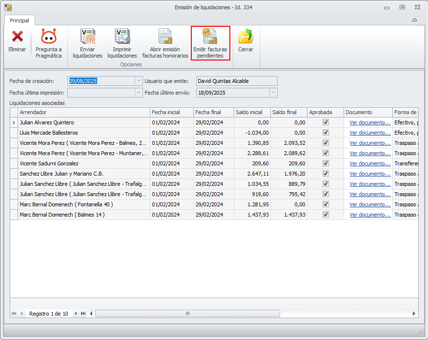This screenshot has width=428, height=340.
Task: Click the horizontal scrollbar thumb of grid
Action: click(x=187, y=314)
